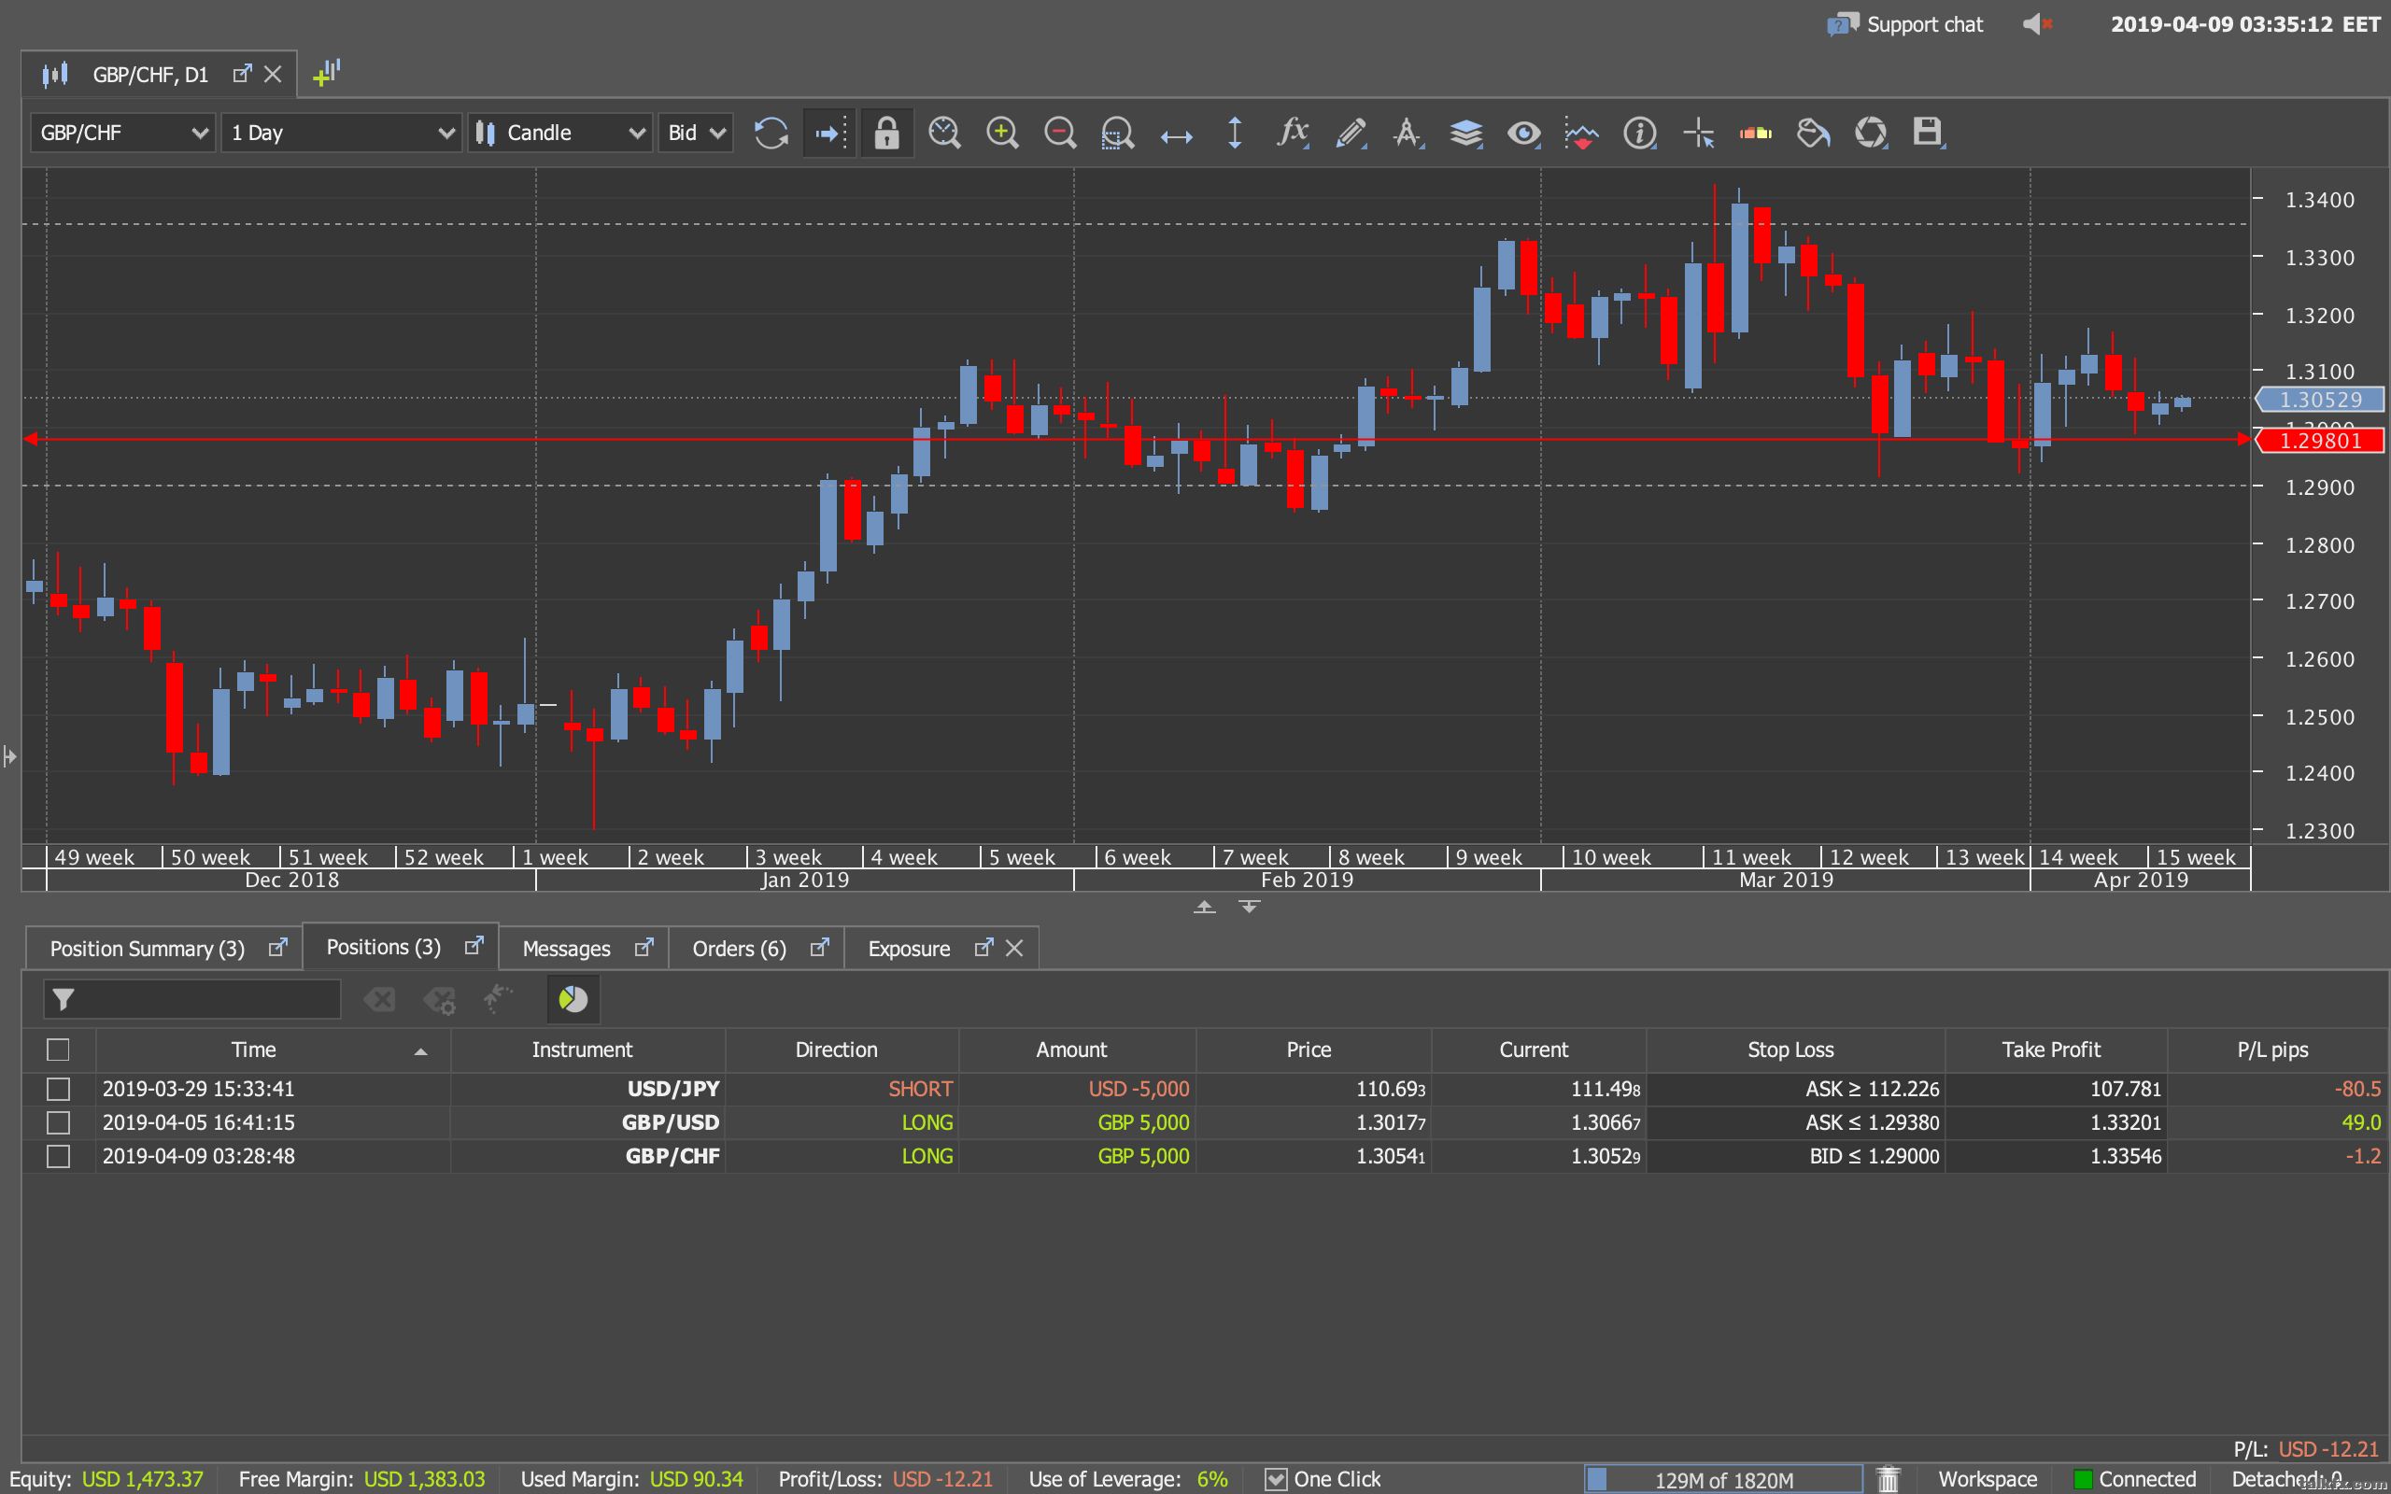Click the camera shutter snapshot icon
The width and height of the screenshot is (2391, 1494).
(1871, 133)
